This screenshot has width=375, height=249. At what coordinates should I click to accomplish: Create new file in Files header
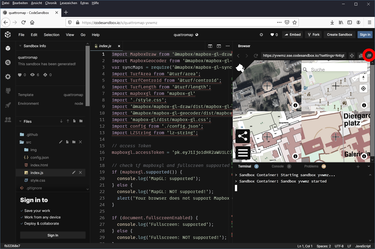click(74, 121)
